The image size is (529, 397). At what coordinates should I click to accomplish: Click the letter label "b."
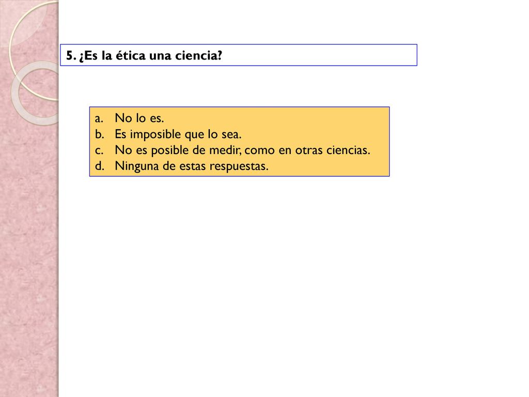[x=99, y=134]
